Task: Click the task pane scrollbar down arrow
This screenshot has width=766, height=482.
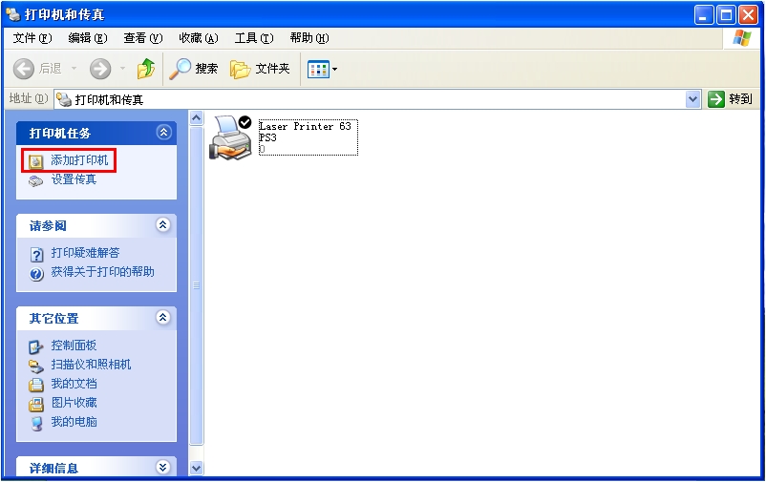Action: (197, 469)
